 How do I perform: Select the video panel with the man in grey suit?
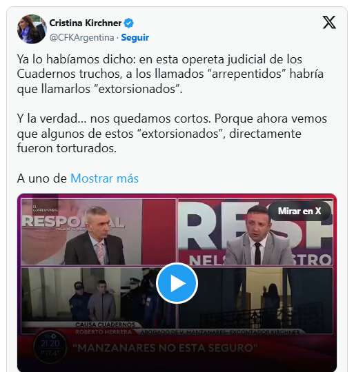(255, 231)
